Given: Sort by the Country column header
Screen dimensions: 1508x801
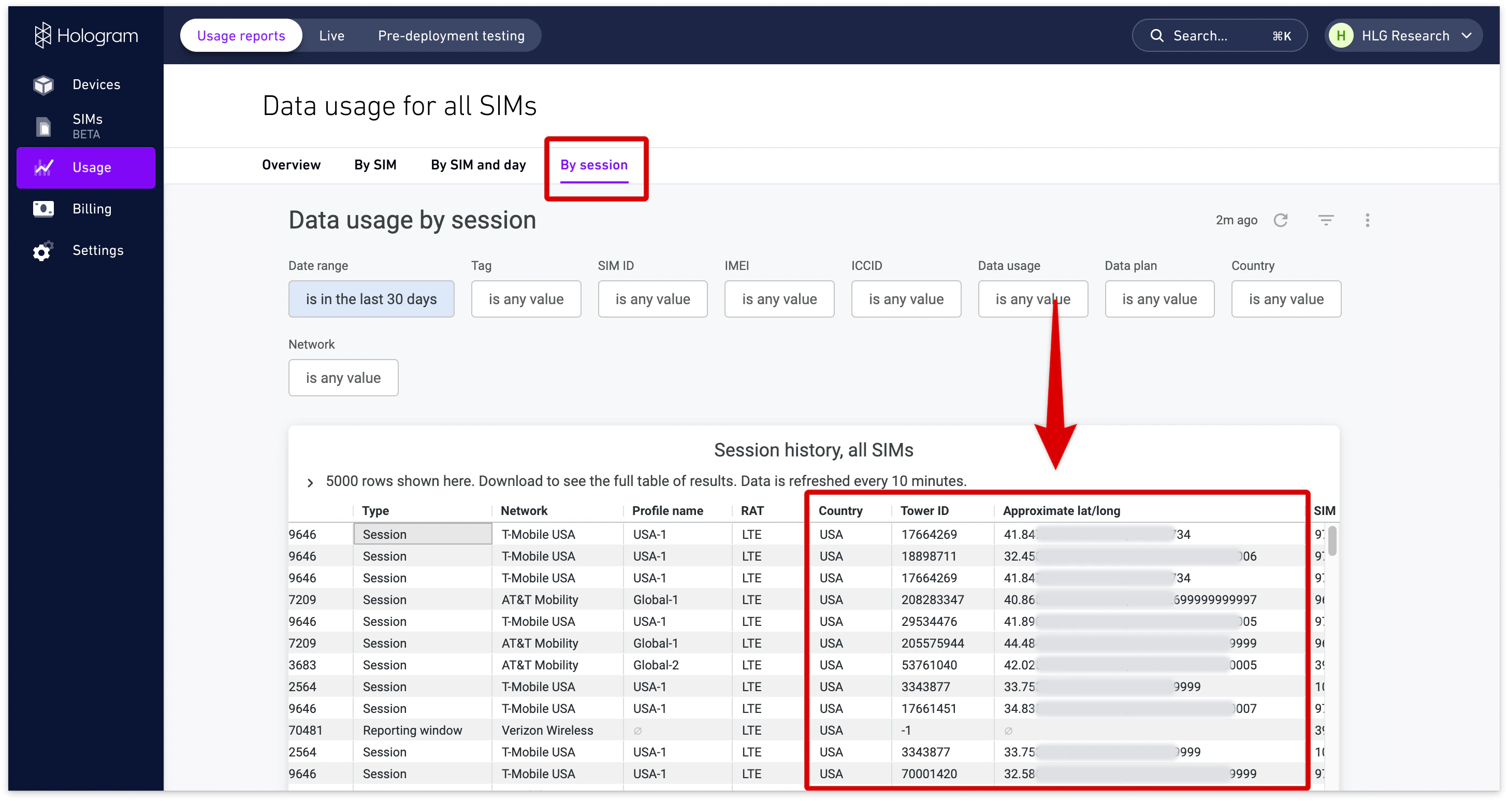Looking at the screenshot, I should point(840,510).
